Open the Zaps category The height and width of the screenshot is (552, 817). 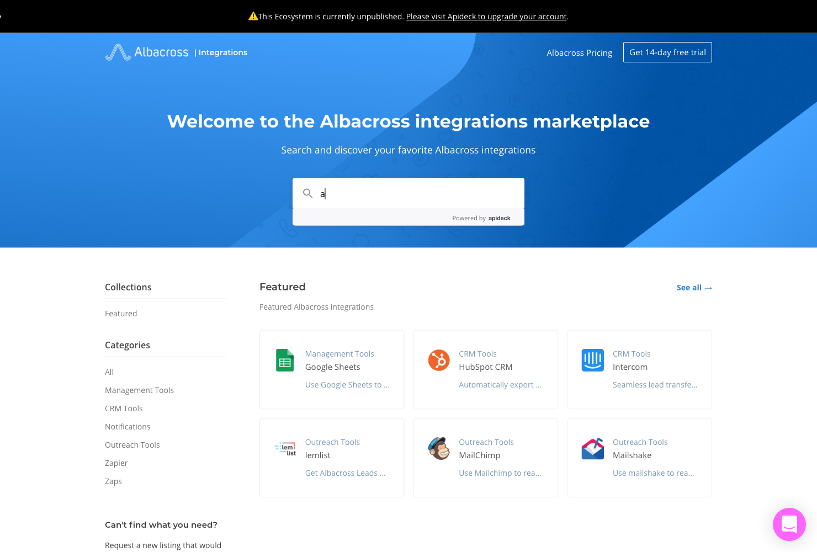coord(113,481)
